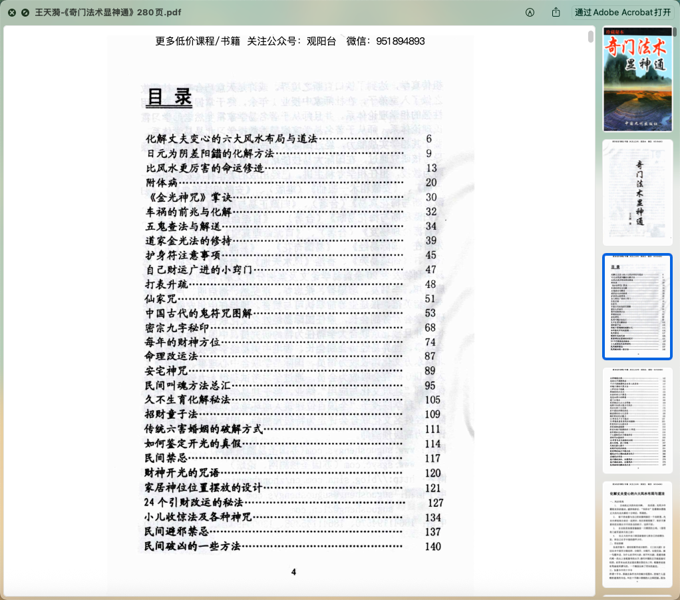The height and width of the screenshot is (600, 680).
Task: Click the 仙家咒 contents entry
Action: 162,299
